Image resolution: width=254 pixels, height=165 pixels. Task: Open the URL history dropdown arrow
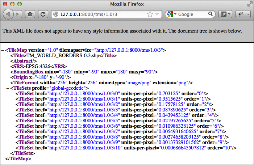click(x=157, y=14)
